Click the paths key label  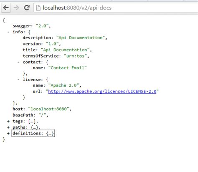tap(19, 127)
